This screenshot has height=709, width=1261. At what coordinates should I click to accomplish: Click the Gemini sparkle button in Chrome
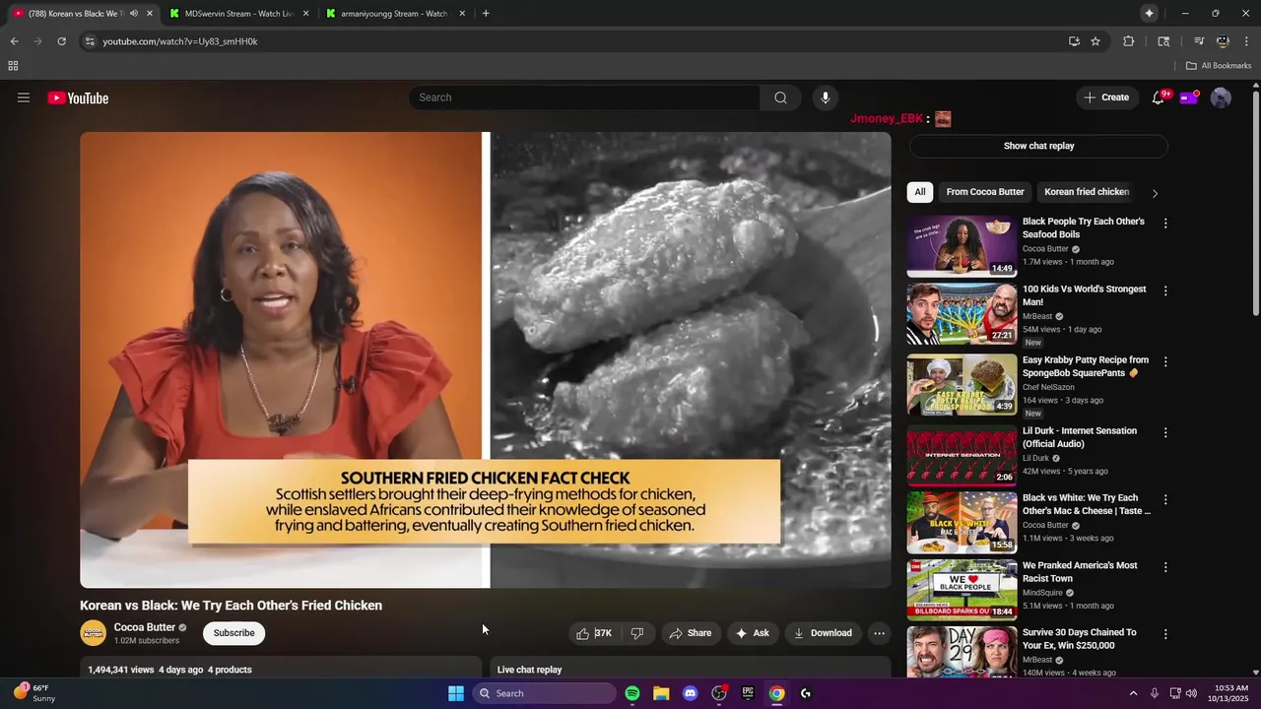click(1149, 13)
